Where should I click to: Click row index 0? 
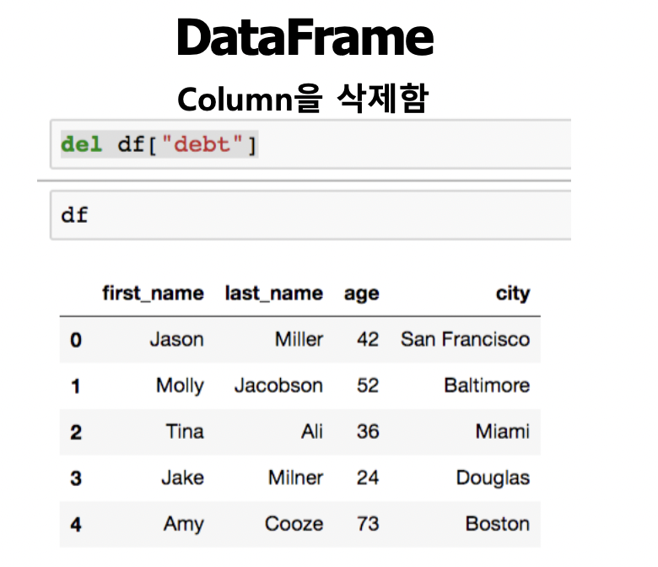pyautogui.click(x=76, y=340)
